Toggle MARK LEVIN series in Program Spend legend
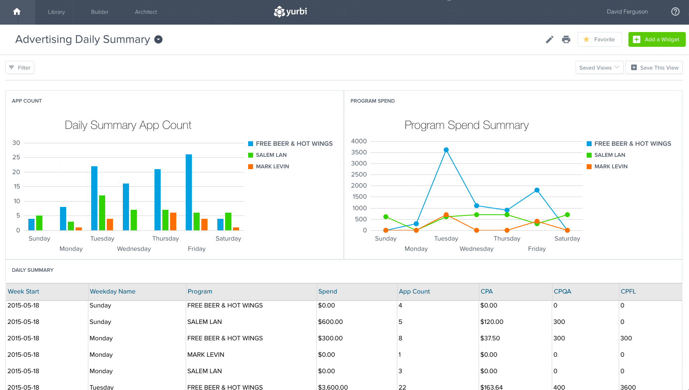The height and width of the screenshot is (390, 689). [611, 166]
